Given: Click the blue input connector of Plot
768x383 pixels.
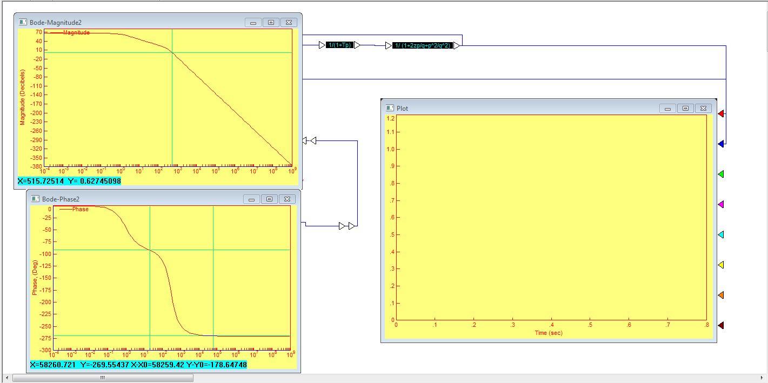Looking at the screenshot, I should [x=721, y=144].
